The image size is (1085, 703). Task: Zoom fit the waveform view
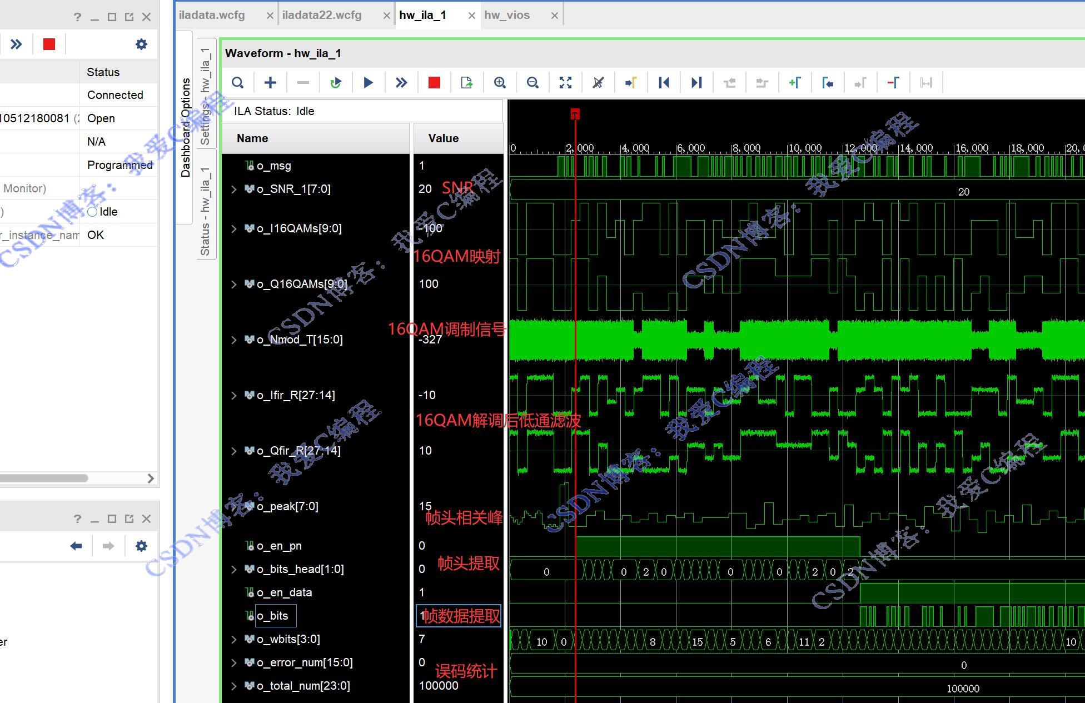coord(565,83)
